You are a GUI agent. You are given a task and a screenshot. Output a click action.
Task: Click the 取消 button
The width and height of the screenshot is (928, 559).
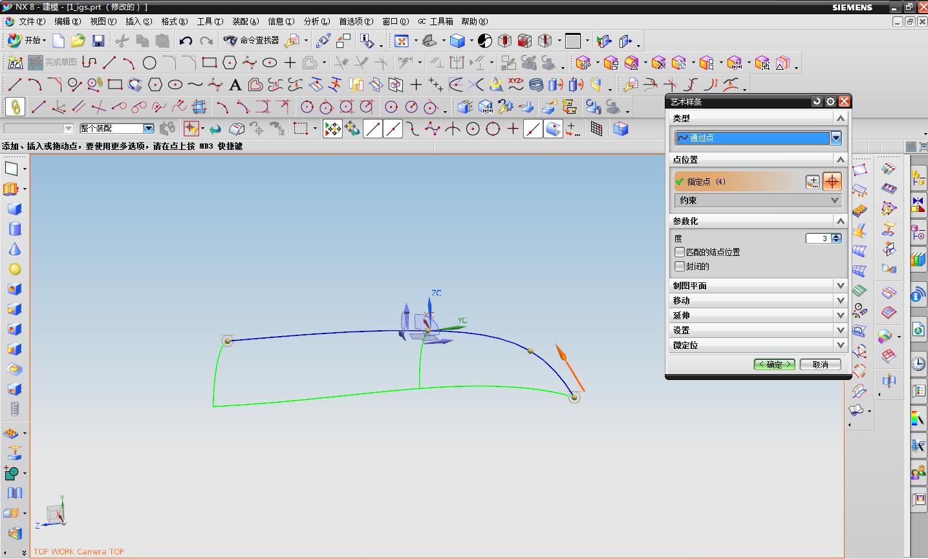tap(821, 364)
